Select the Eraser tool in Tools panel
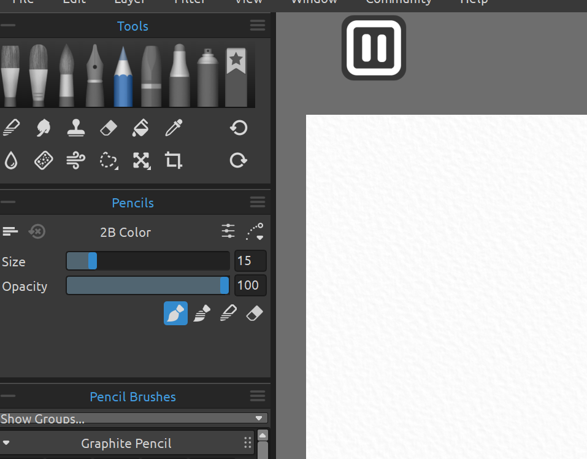The image size is (587, 459). [109, 128]
